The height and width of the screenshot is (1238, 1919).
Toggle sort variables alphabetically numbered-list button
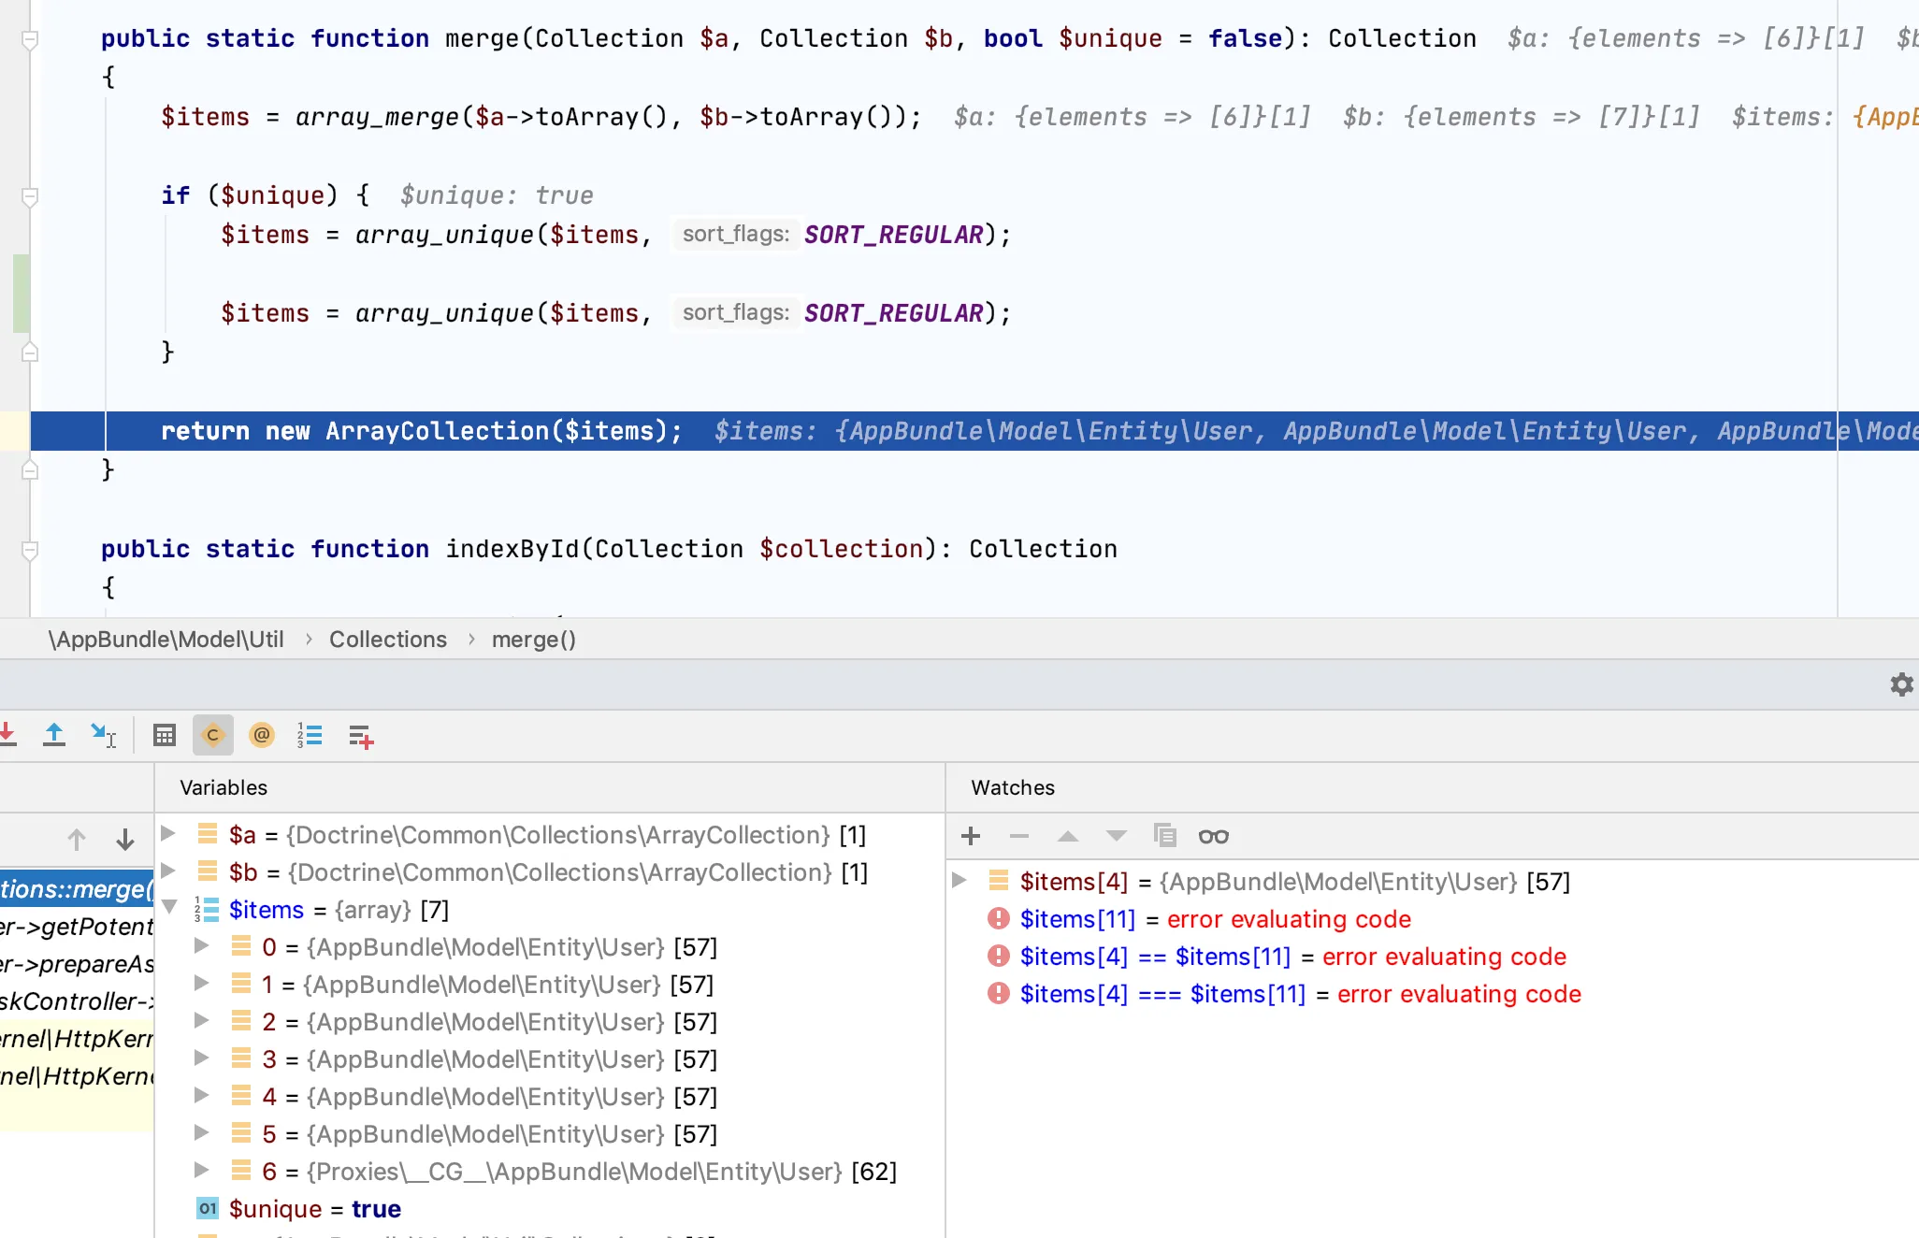(x=310, y=736)
